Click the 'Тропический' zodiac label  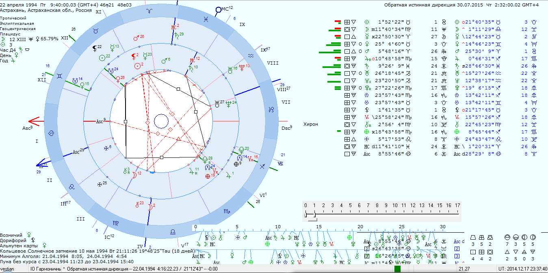tap(13, 18)
